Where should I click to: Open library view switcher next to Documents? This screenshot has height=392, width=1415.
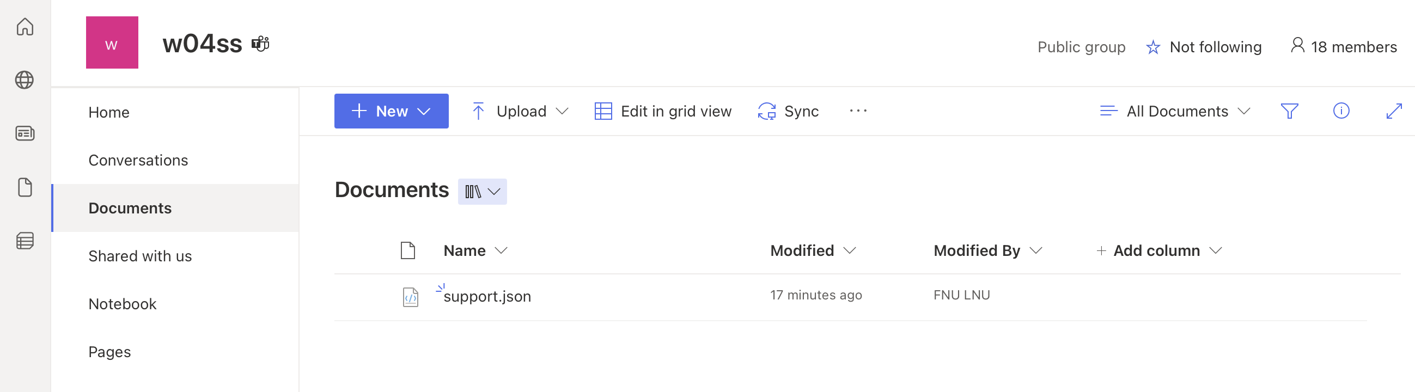point(482,191)
